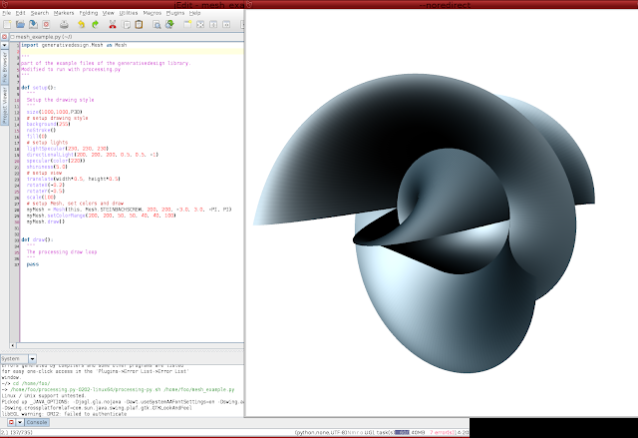Click the New View window icon
This screenshot has width=638, height=438.
tap(187, 24)
